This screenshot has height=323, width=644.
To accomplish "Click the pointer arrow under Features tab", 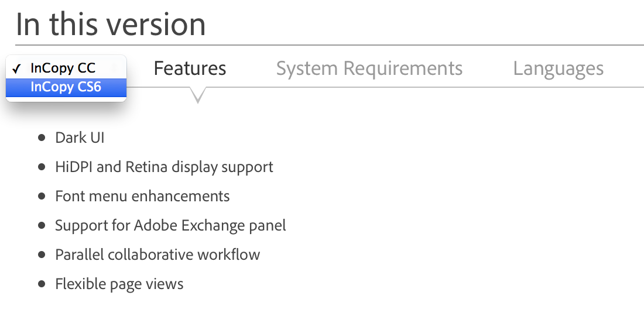I will pos(198,95).
